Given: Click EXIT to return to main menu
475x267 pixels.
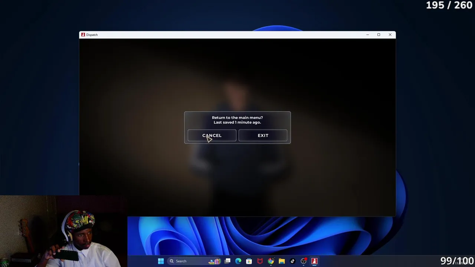Looking at the screenshot, I should (263, 135).
